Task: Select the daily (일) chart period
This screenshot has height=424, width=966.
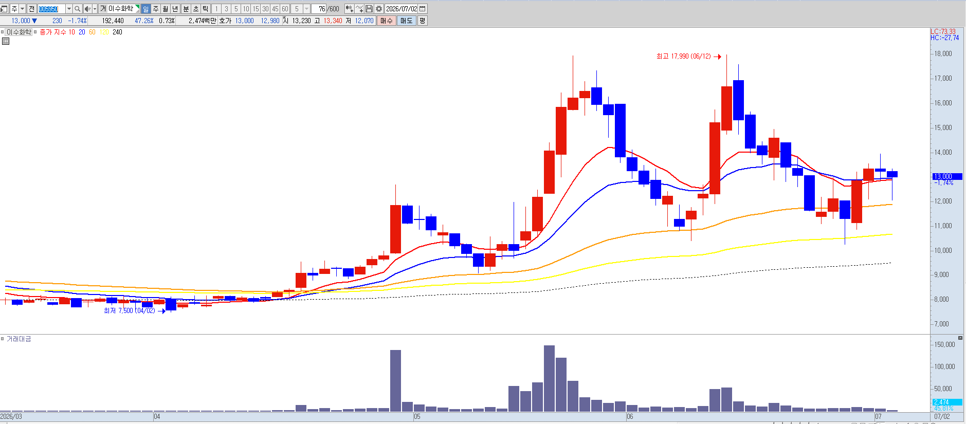Action: point(145,9)
